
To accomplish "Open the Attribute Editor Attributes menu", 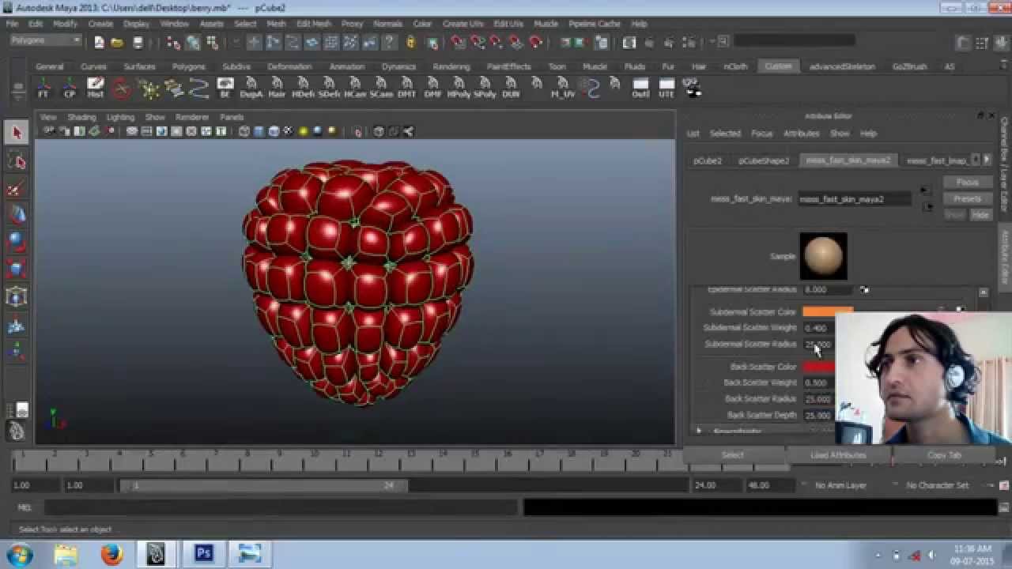I will (x=801, y=134).
